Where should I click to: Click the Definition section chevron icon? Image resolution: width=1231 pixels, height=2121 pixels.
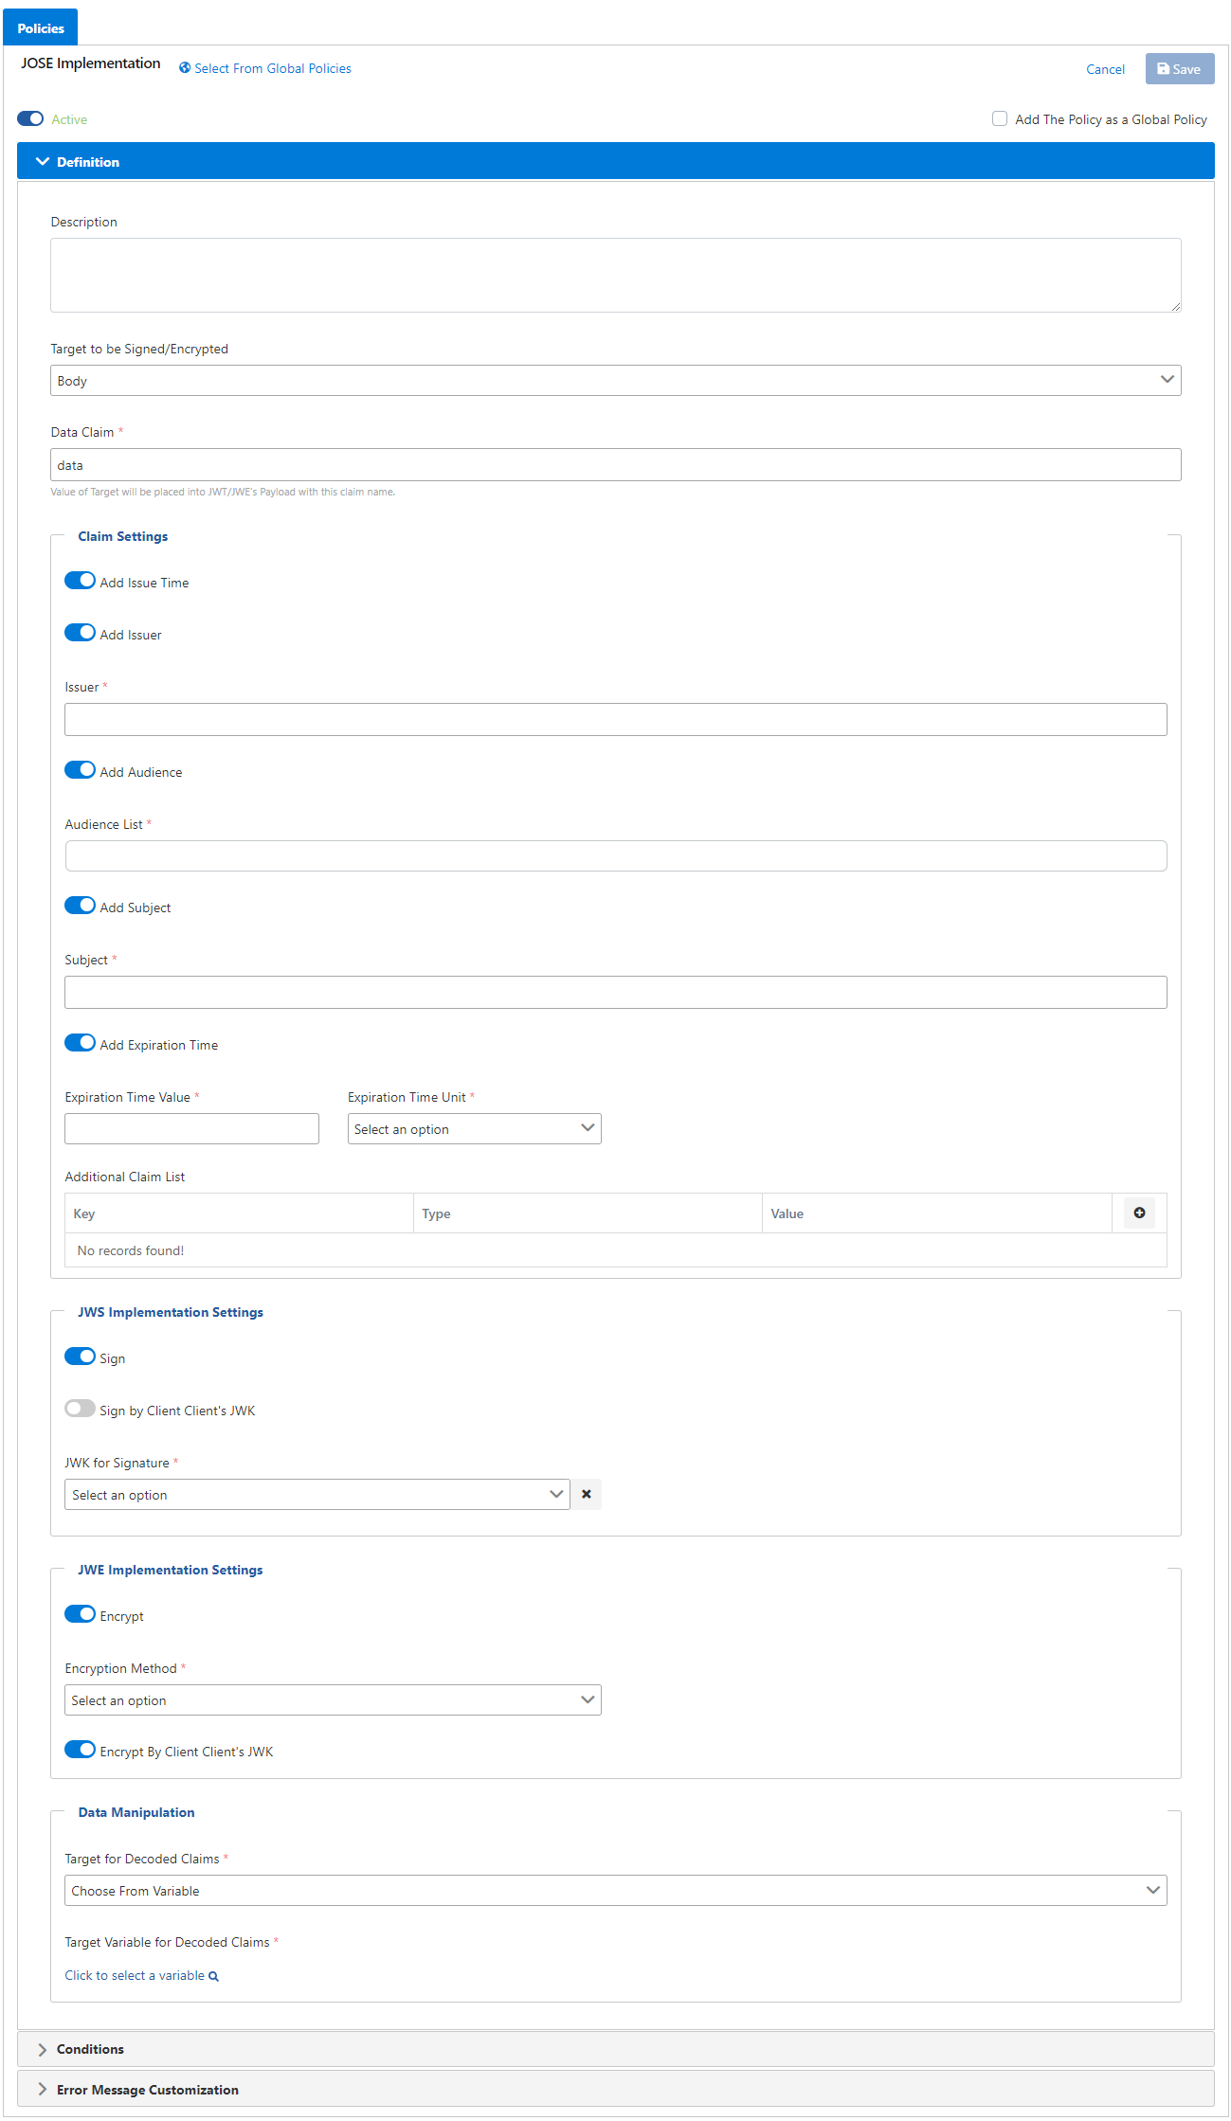[x=42, y=162]
